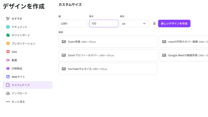
Task: Click the デザインを作成 title
Action: click(24, 6)
